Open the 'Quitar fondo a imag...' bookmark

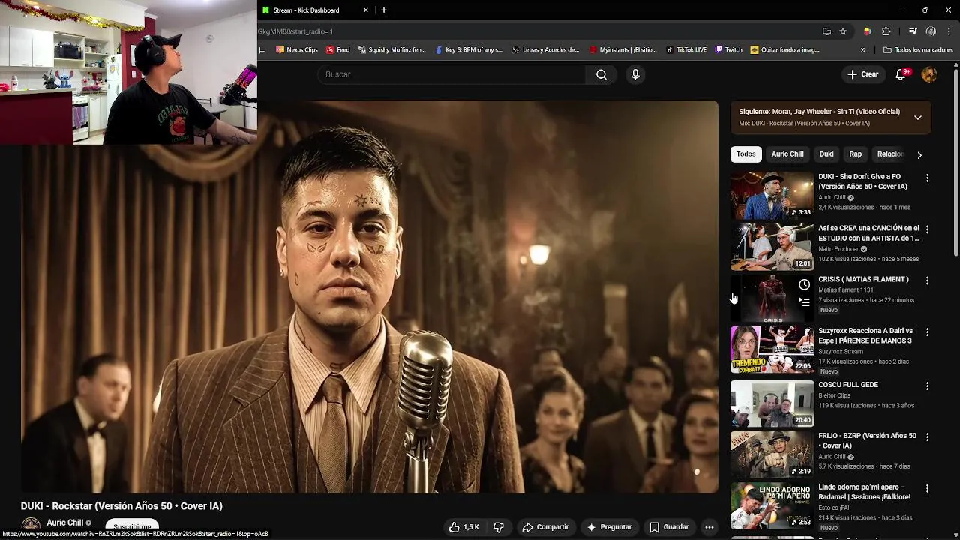click(785, 50)
